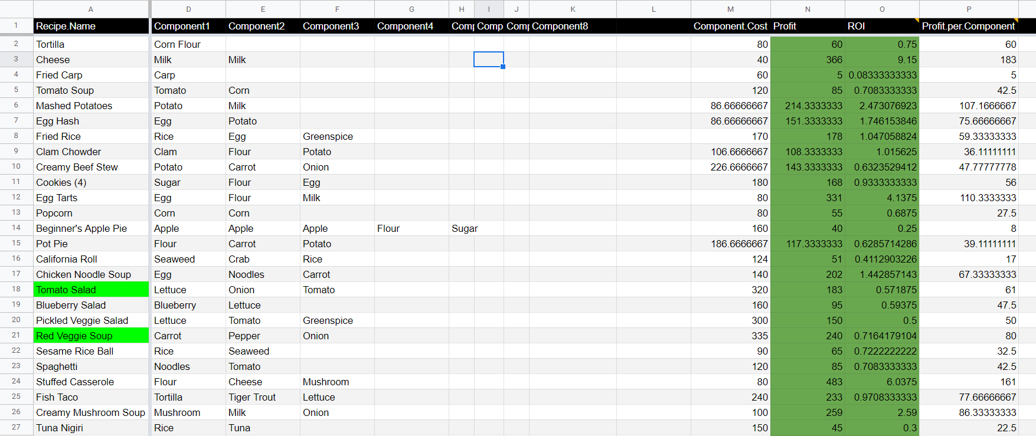Select profit value 366 for Cheese

[808, 60]
